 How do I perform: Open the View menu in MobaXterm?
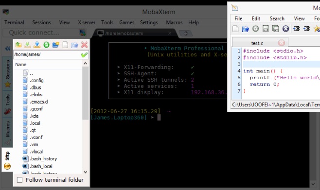click(65, 22)
